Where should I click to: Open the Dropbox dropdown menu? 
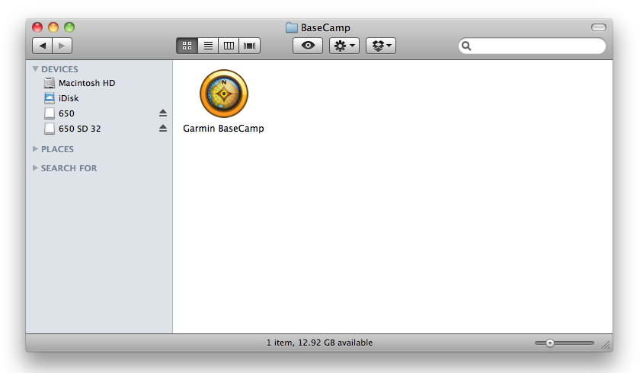click(381, 46)
